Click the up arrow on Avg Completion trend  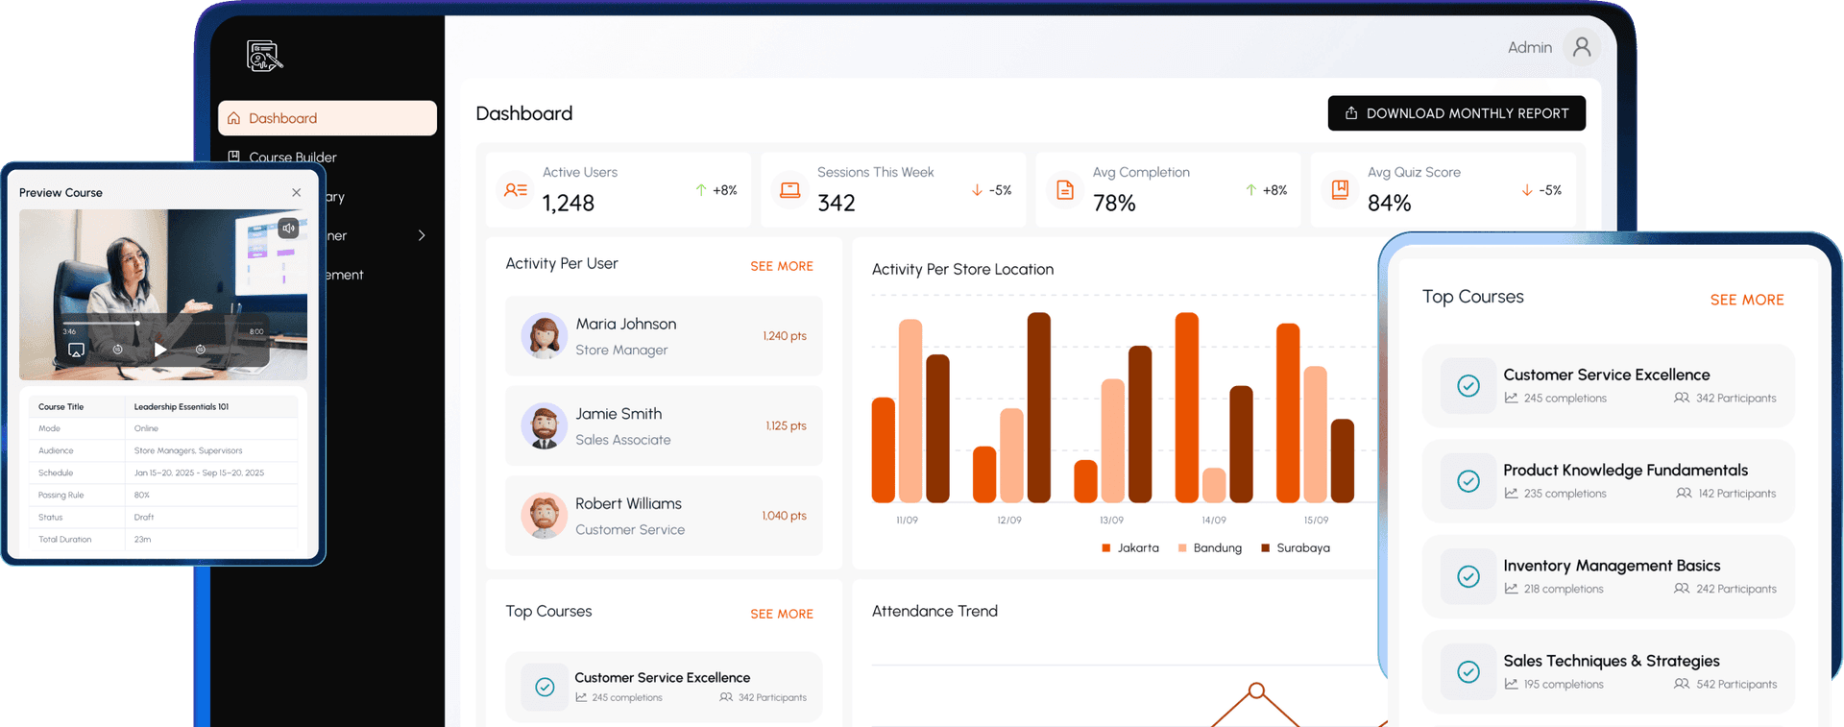pos(1250,190)
